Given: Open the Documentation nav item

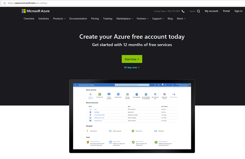Looking at the screenshot, I should click(x=78, y=18).
